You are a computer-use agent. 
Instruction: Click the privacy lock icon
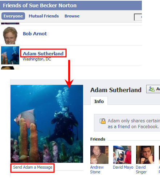(103, 121)
